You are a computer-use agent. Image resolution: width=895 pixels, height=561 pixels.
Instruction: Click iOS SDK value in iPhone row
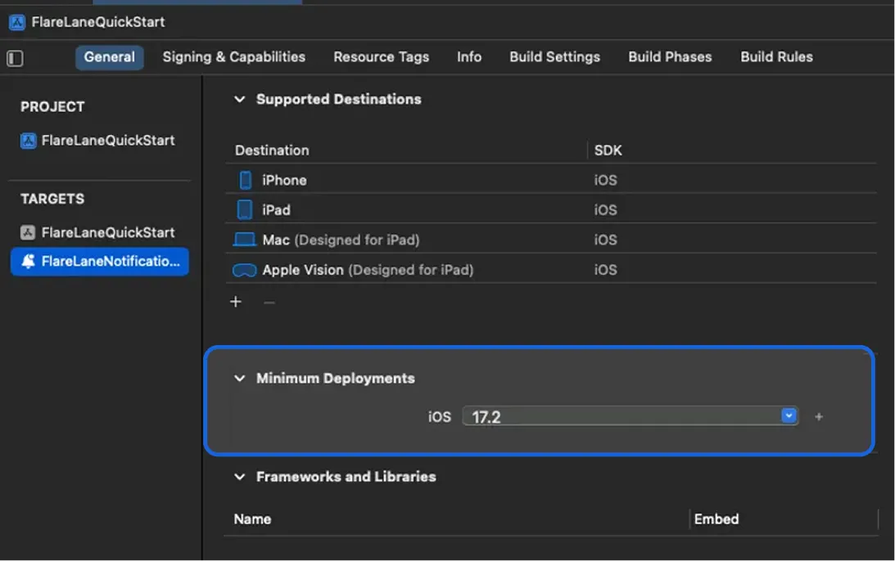point(606,180)
